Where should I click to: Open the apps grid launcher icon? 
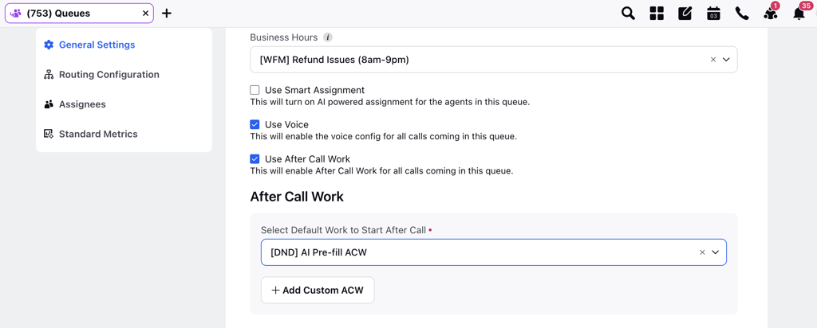(657, 14)
